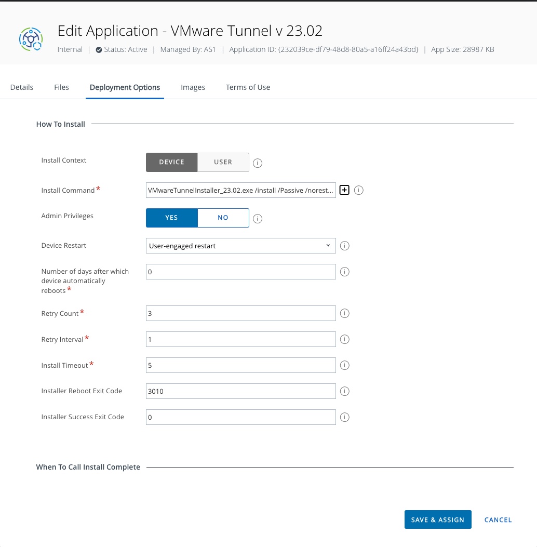The height and width of the screenshot is (547, 537).
Task: Click the Application ID text in header
Action: coord(324,49)
